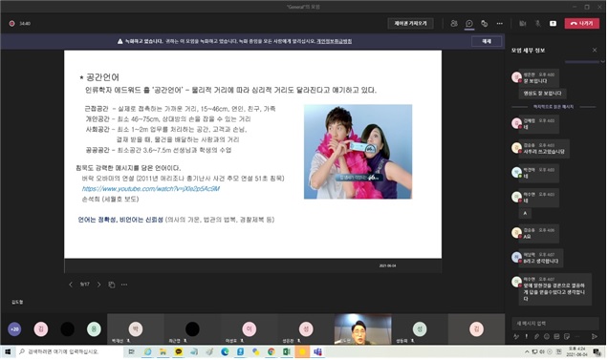Viewport: 608px width, 360px height.
Task: Leave the meeting with red hang-up button
Action: point(582,24)
